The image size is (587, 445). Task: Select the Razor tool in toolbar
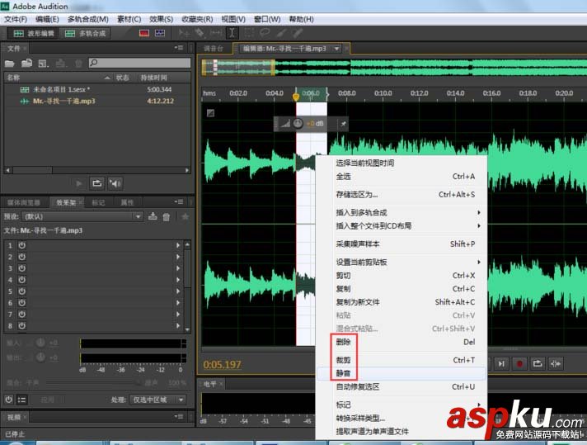pyautogui.click(x=200, y=33)
